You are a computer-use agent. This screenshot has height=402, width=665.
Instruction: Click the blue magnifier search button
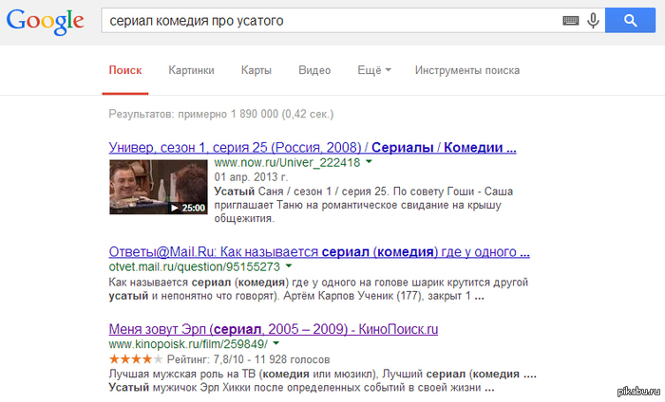(x=630, y=20)
